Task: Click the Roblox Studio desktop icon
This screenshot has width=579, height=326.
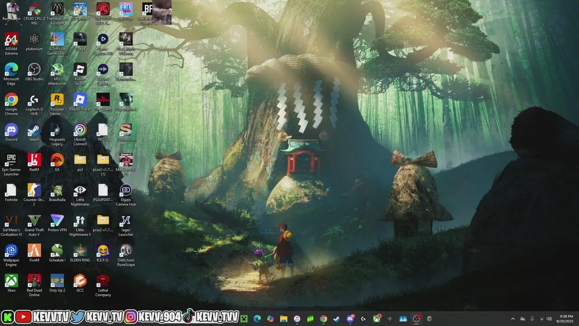Action: click(x=80, y=74)
